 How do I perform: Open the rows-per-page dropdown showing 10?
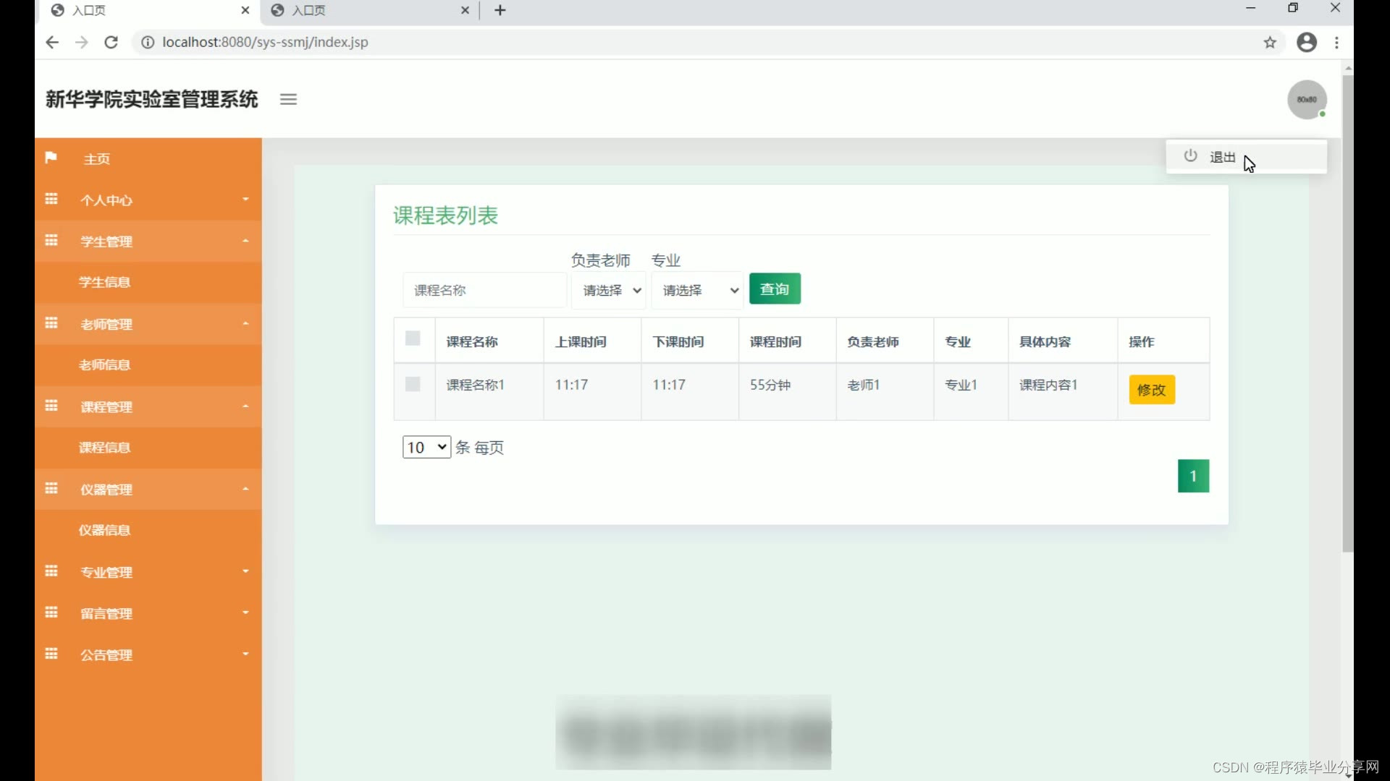pos(426,447)
